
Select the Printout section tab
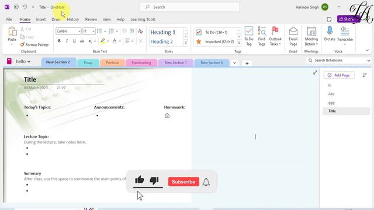(x=112, y=62)
